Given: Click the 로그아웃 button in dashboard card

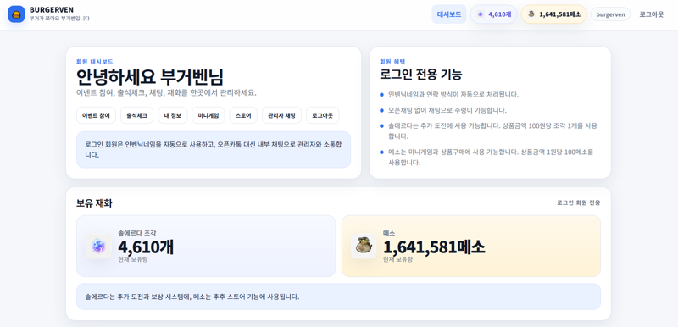Looking at the screenshot, I should [323, 115].
